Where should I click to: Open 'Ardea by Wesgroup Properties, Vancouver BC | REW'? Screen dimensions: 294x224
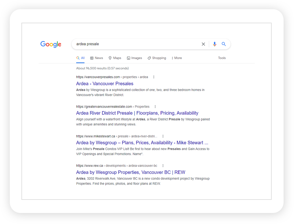131,172
